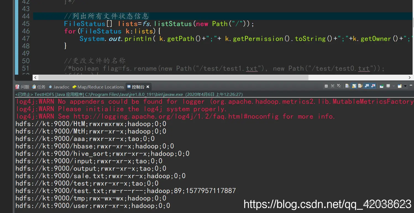414x213 pixels.
Task: Click the comment 更改文件的名称
Action: pos(95,61)
